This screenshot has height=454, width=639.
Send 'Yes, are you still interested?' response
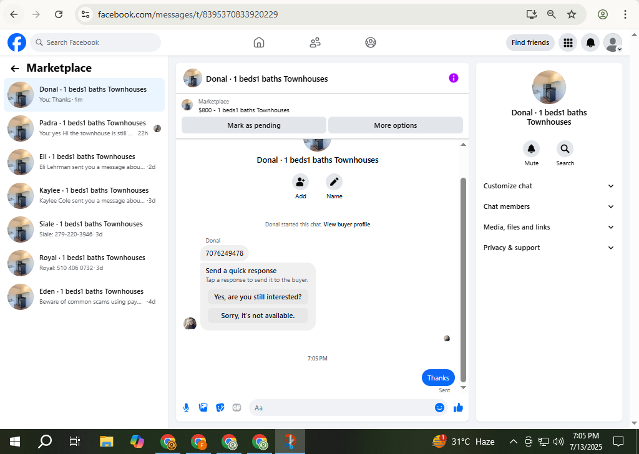(258, 297)
